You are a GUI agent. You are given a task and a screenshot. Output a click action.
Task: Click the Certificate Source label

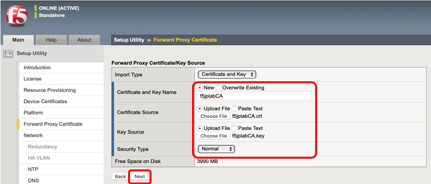click(x=138, y=112)
